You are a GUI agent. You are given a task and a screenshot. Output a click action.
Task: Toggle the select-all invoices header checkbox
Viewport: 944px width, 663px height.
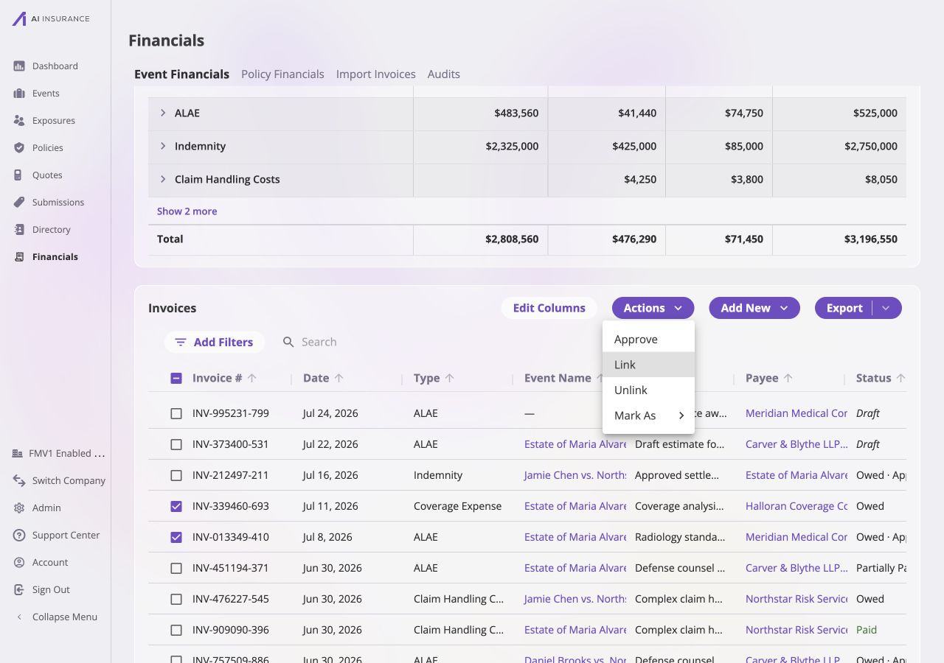click(x=176, y=379)
